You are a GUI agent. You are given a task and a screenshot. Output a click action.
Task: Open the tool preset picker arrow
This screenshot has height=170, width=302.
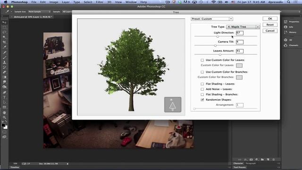(11, 12)
